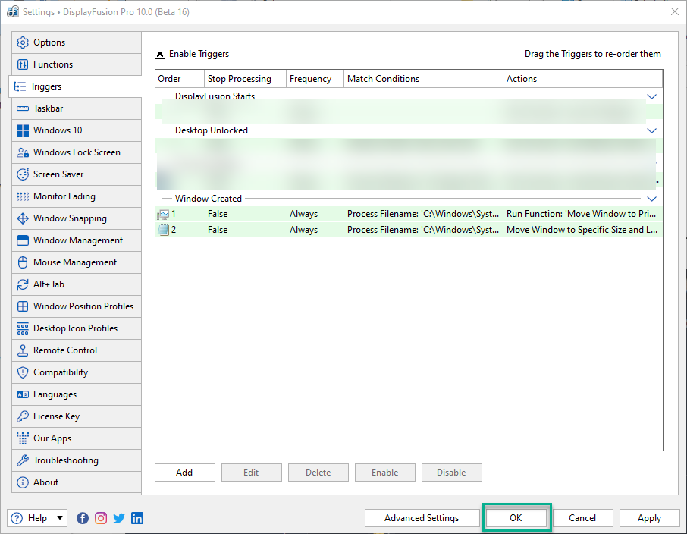Click the Our Apps icon
The width and height of the screenshot is (687, 534).
(22, 438)
